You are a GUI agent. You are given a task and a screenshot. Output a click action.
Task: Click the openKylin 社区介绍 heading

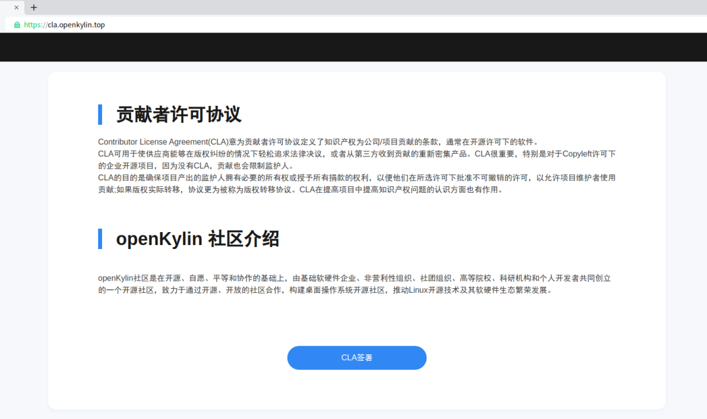(198, 239)
